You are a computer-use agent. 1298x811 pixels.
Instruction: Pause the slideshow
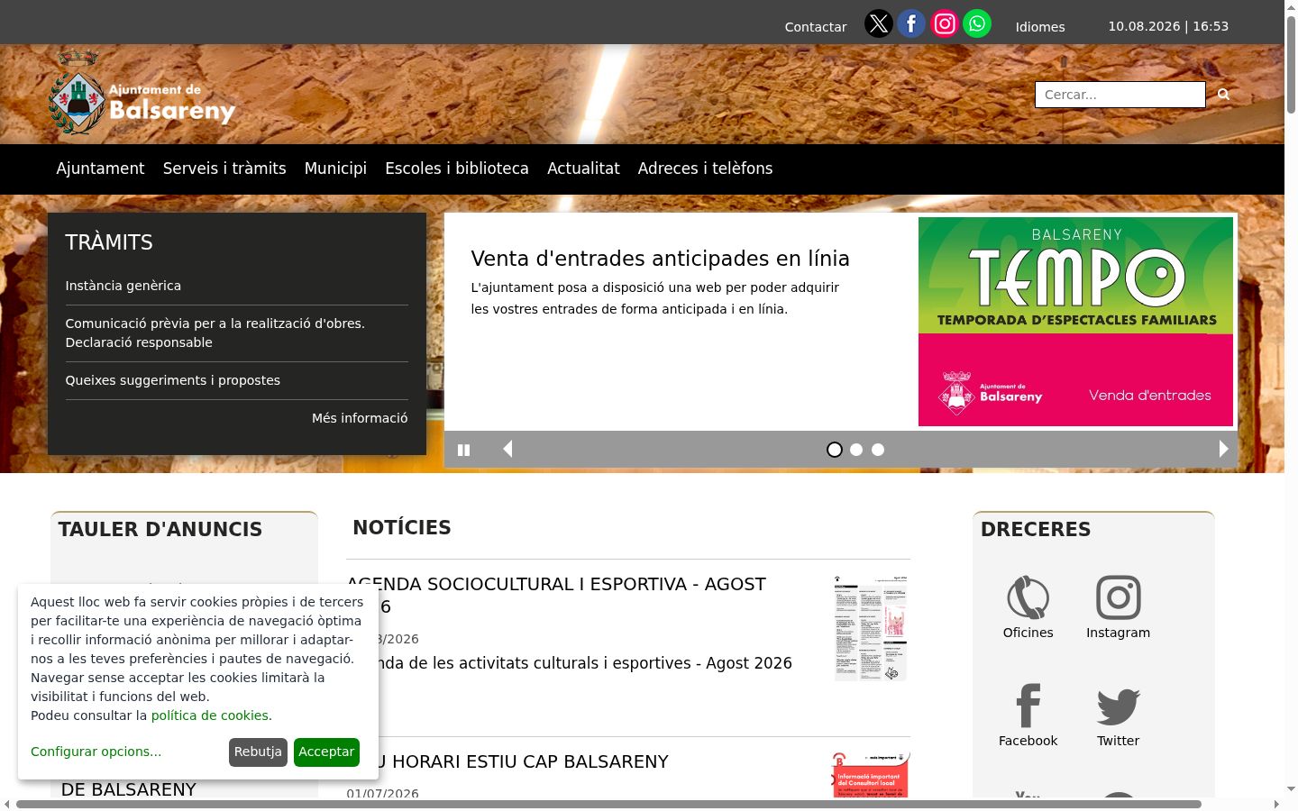463,450
